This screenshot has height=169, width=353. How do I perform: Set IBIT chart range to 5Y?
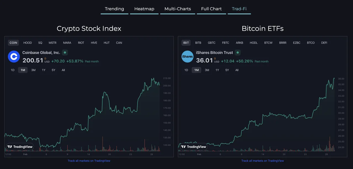[x=227, y=70]
